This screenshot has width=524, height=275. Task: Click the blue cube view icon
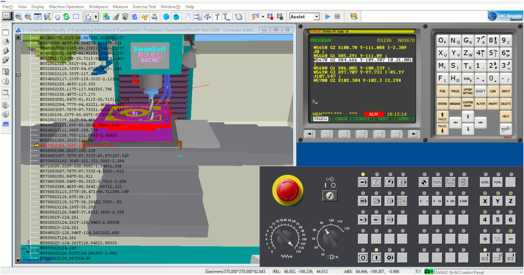click(176, 17)
